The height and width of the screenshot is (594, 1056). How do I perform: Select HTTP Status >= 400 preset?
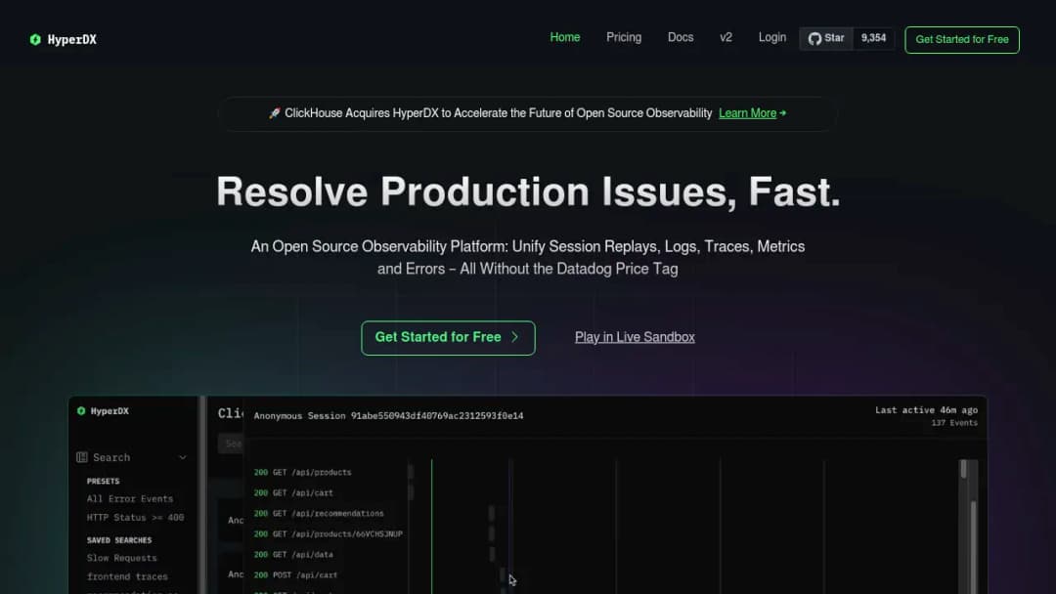point(135,518)
